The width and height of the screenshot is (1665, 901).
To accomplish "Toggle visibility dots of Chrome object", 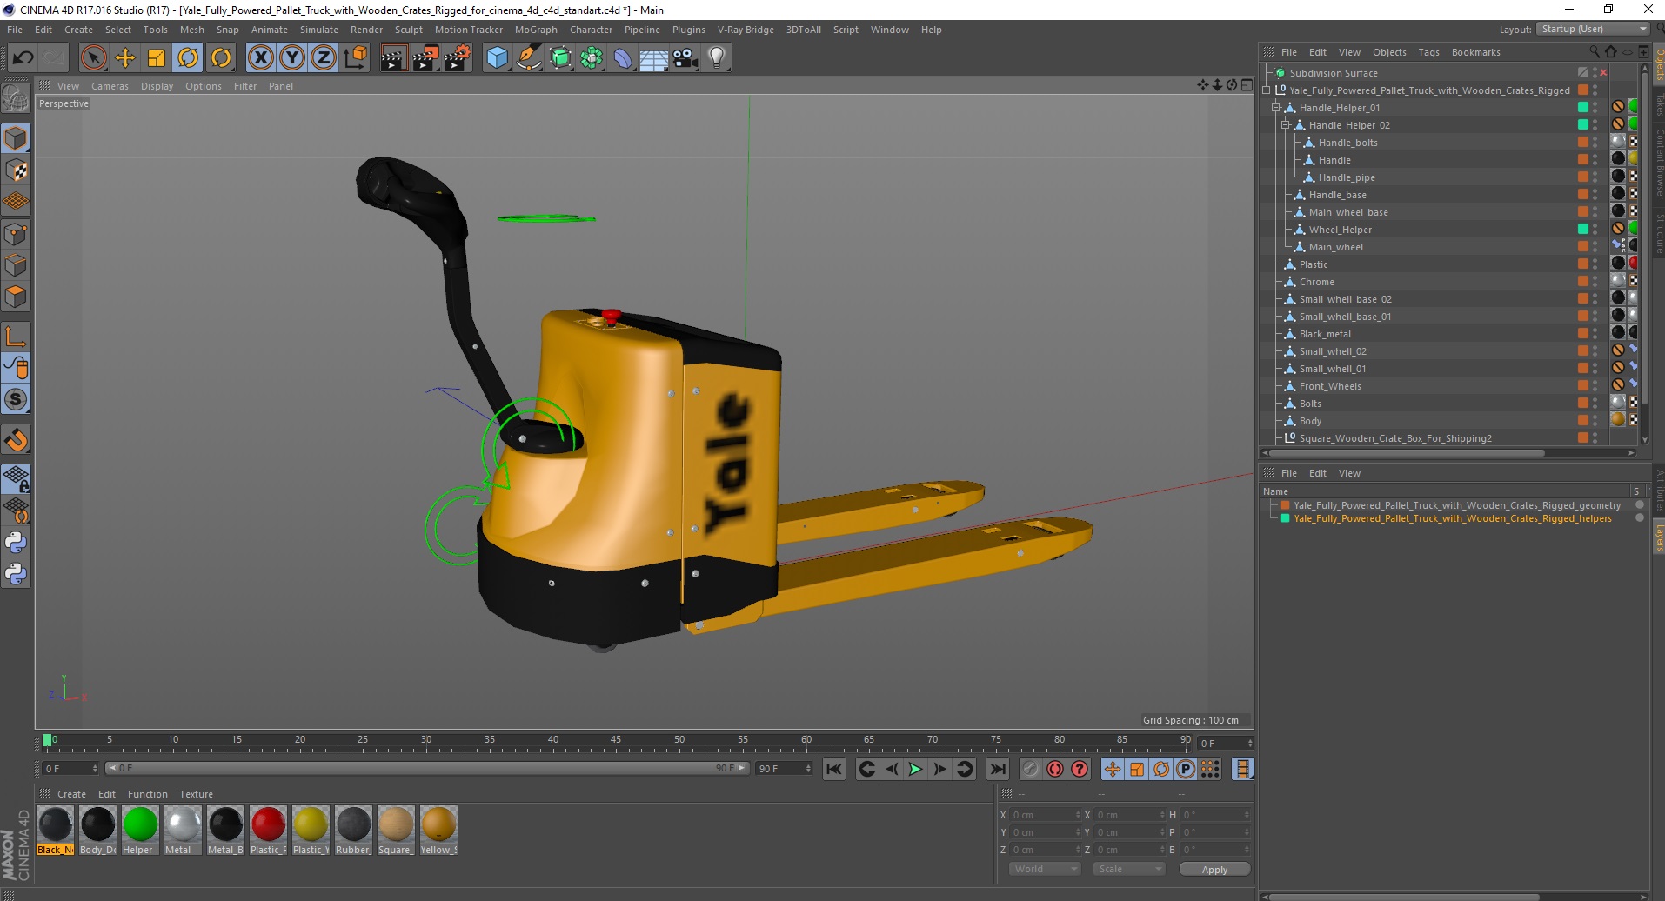I will 1595,282.
